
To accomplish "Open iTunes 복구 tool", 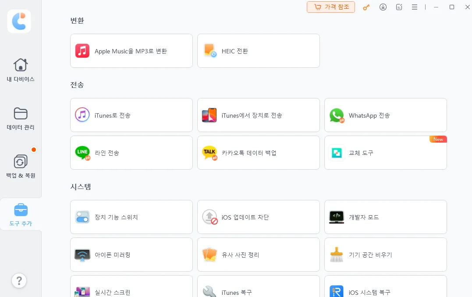I will tap(258, 286).
